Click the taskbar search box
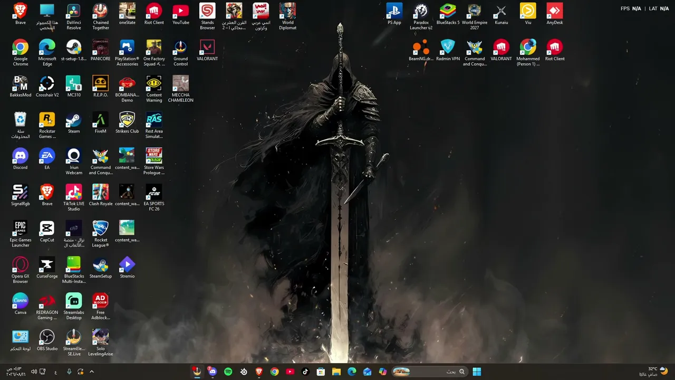The height and width of the screenshot is (380, 675). pos(429,372)
